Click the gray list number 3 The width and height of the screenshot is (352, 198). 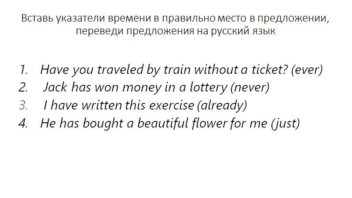pyautogui.click(x=23, y=106)
